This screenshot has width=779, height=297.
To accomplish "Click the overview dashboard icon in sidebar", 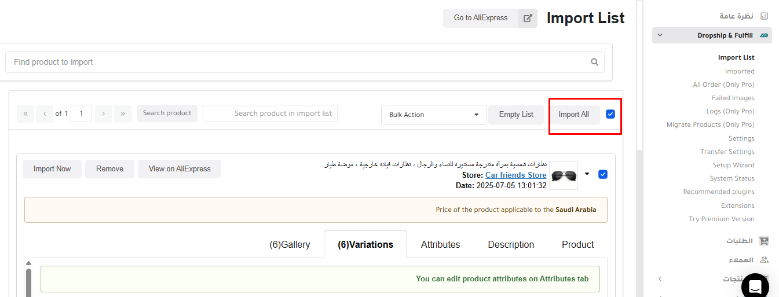I will click(765, 16).
